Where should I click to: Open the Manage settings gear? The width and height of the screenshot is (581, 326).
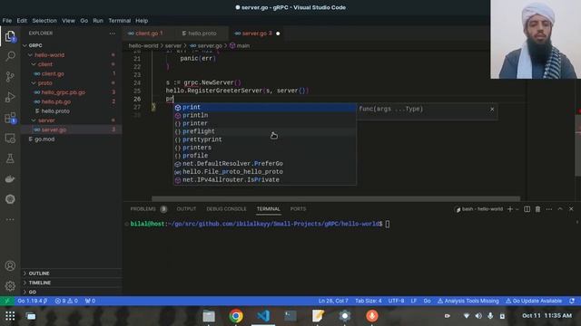coord(10,286)
